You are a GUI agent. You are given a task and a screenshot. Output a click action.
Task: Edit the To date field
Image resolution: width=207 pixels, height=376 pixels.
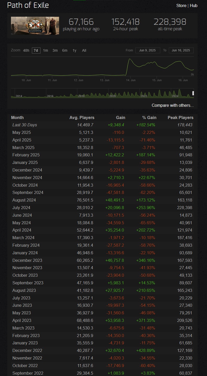tap(181, 50)
